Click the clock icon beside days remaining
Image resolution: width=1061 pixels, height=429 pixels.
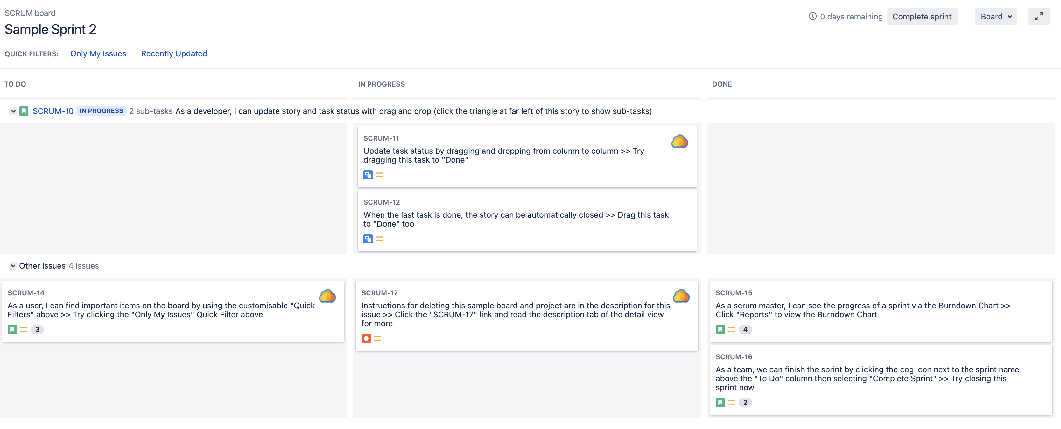coord(812,17)
